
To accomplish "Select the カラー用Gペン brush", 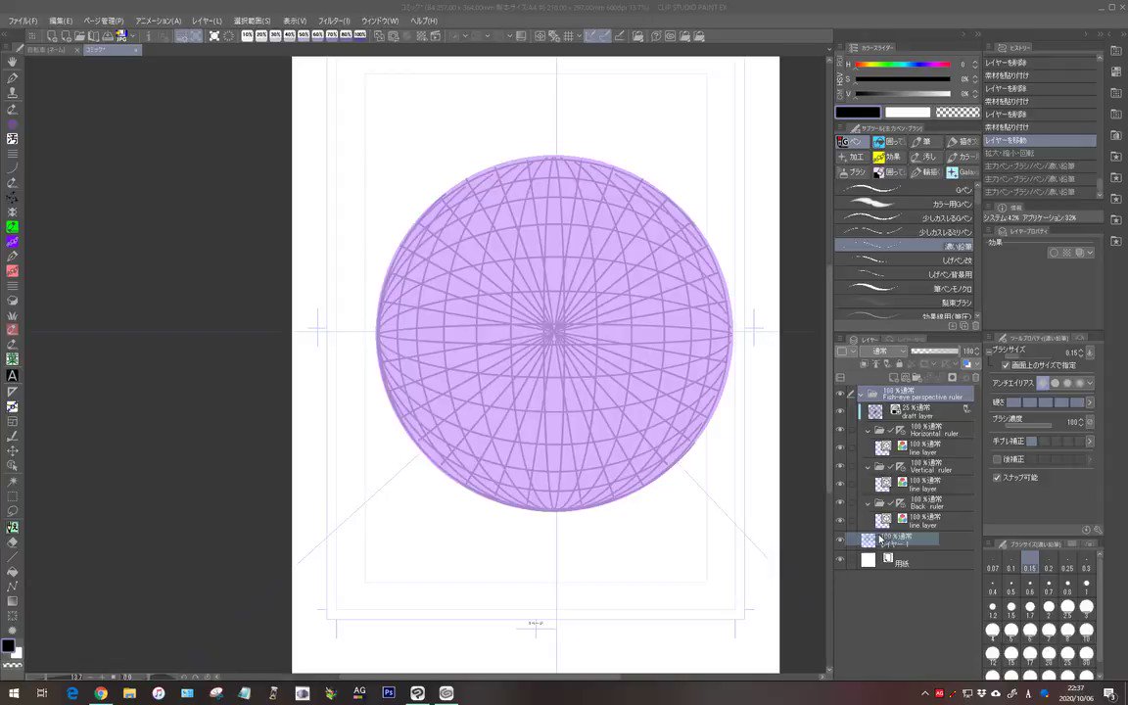I will pos(905,205).
